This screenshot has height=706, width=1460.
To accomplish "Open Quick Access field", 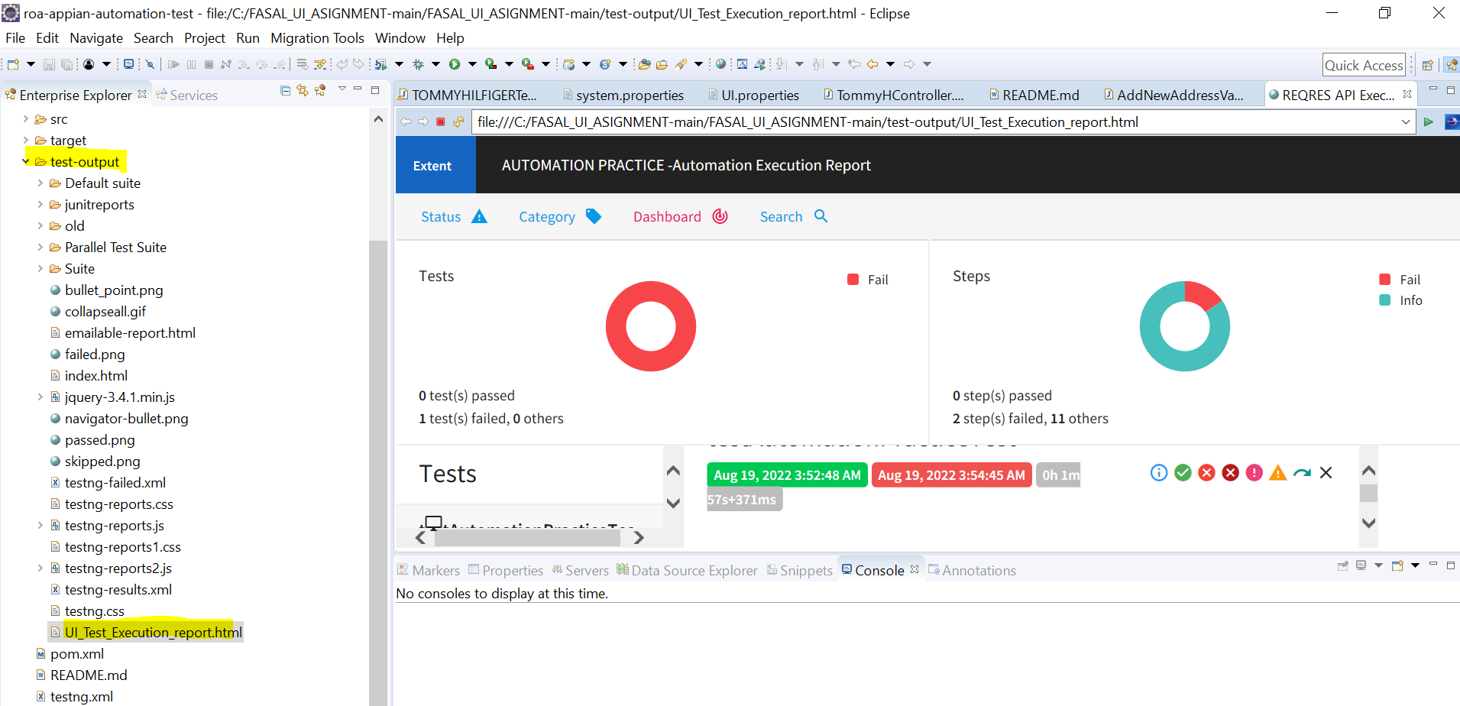I will 1364,65.
